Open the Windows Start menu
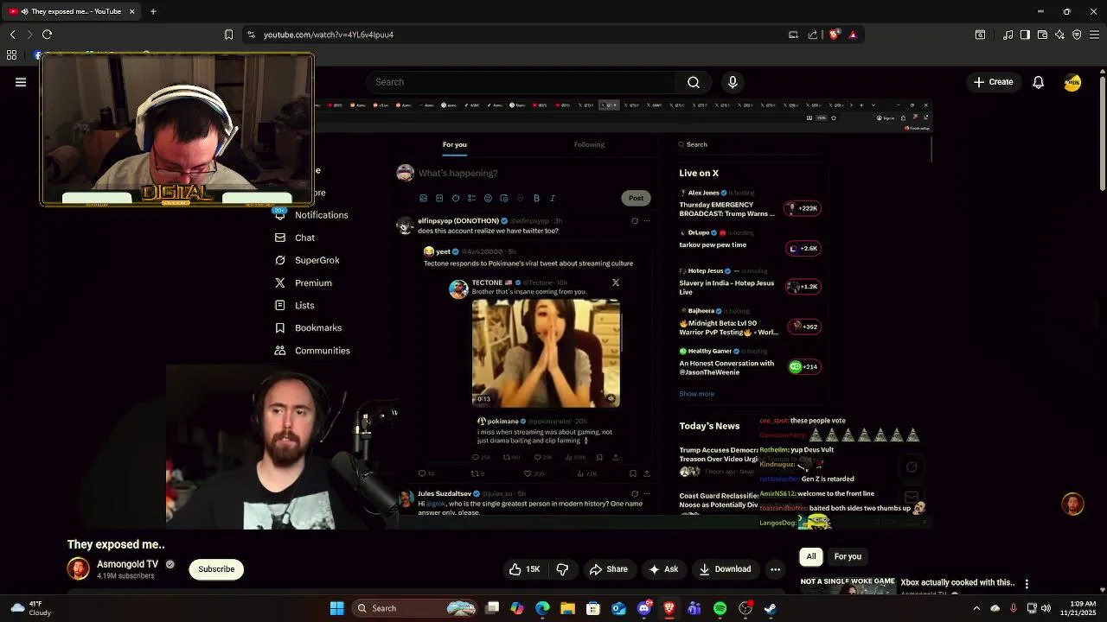Image resolution: width=1107 pixels, height=622 pixels. [336, 608]
